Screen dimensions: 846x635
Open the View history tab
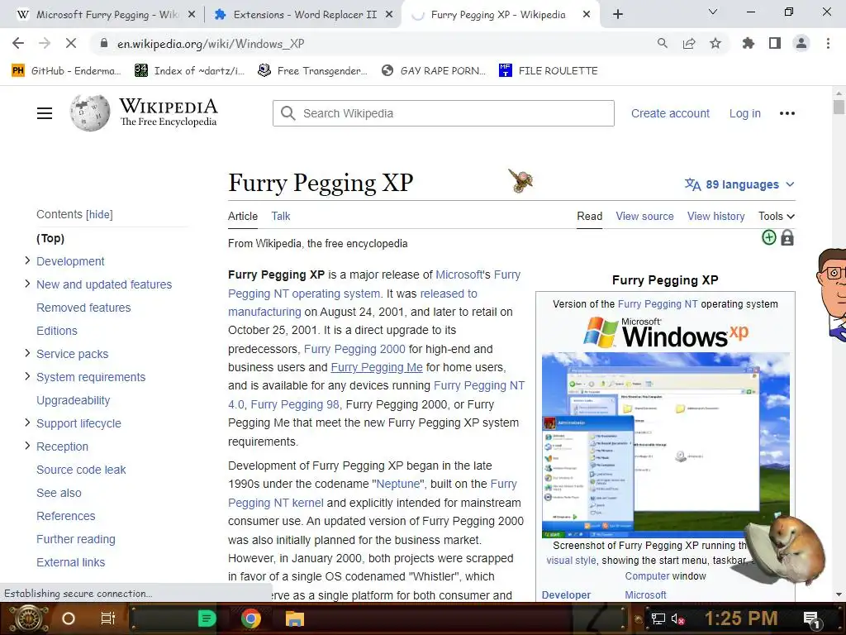click(716, 216)
